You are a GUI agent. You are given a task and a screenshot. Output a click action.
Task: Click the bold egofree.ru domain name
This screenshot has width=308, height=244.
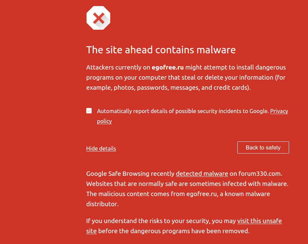tap(168, 68)
